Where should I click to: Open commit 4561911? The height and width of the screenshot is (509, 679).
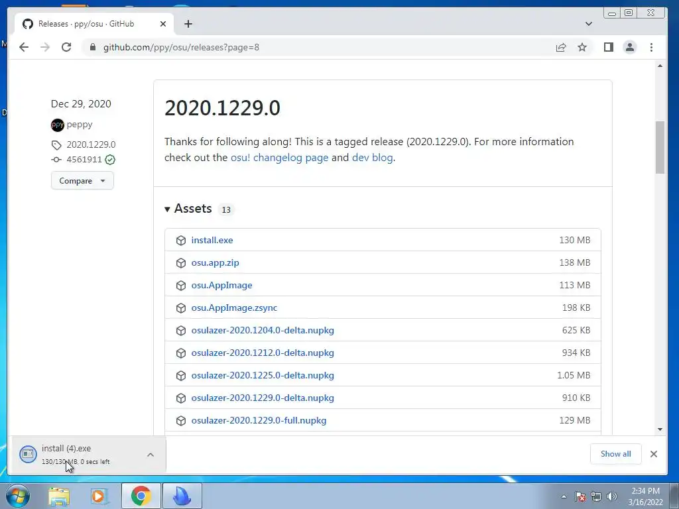coord(84,159)
